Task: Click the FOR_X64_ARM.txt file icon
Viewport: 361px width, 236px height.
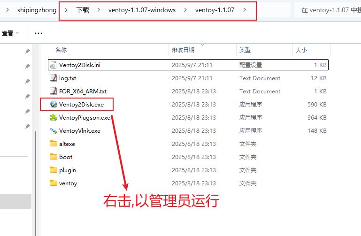Action: pyautogui.click(x=53, y=91)
